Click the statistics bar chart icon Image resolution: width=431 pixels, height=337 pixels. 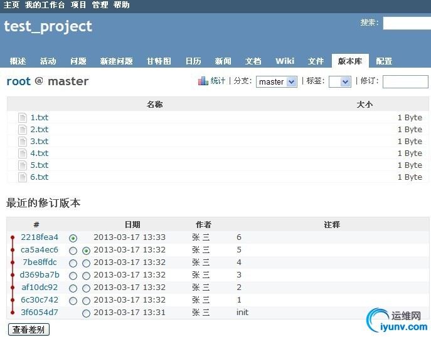(x=203, y=81)
